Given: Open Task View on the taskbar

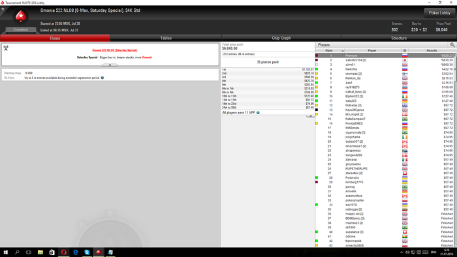Looking at the screenshot, I should click(29, 252).
